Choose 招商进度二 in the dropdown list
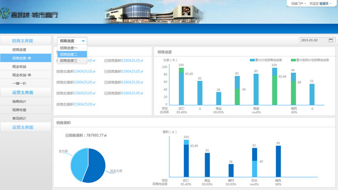 69,54
